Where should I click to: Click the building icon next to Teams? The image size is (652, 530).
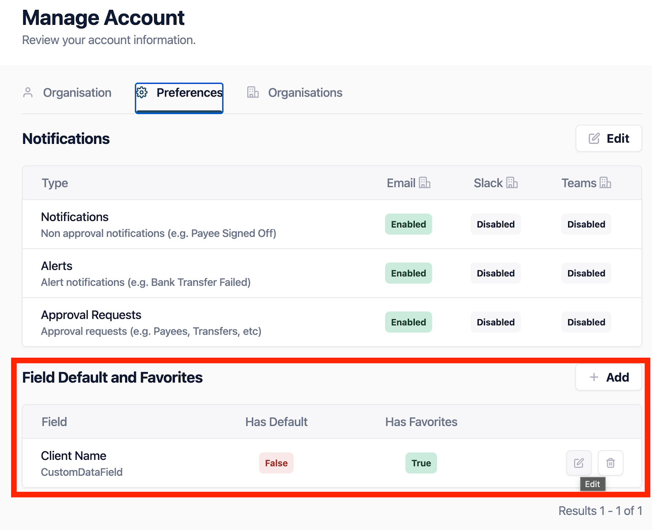(605, 183)
